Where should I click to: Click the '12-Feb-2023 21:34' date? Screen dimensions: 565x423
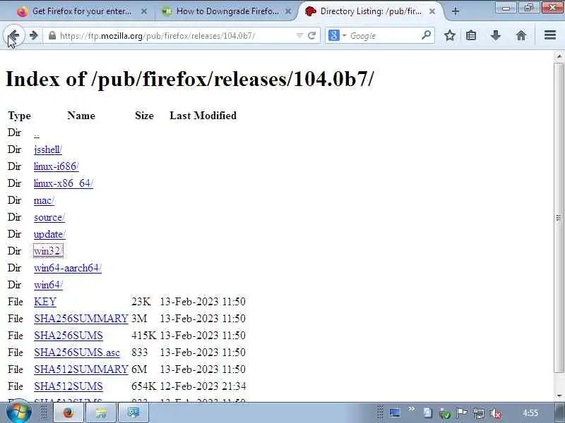point(203,386)
